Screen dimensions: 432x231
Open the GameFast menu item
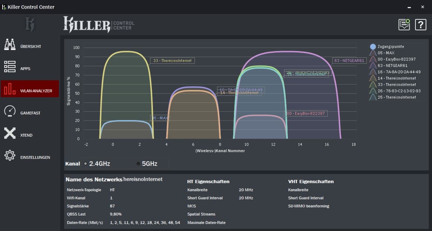pyautogui.click(x=30, y=113)
